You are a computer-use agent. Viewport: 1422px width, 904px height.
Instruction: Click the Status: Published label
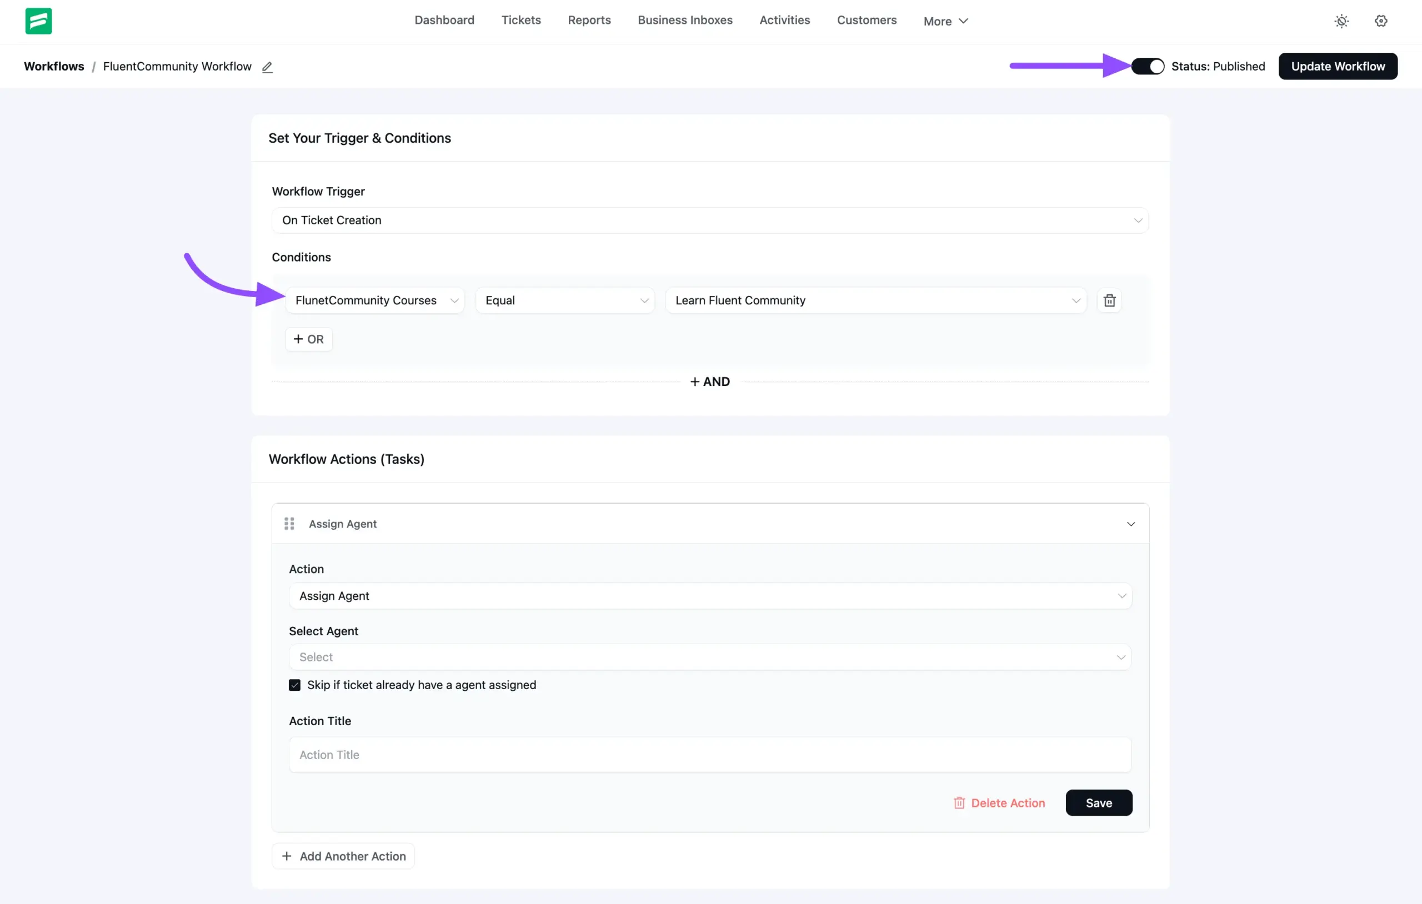click(x=1218, y=66)
